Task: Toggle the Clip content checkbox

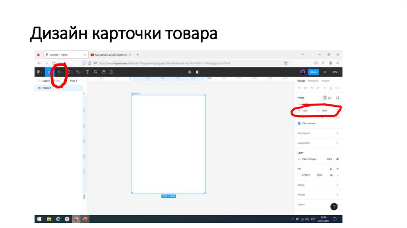Action: 299,124
